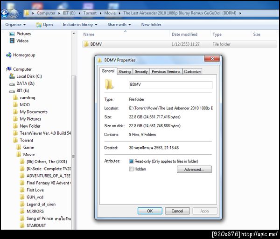
Task: Click the My Documents folder icon
Action: tap(15, 112)
